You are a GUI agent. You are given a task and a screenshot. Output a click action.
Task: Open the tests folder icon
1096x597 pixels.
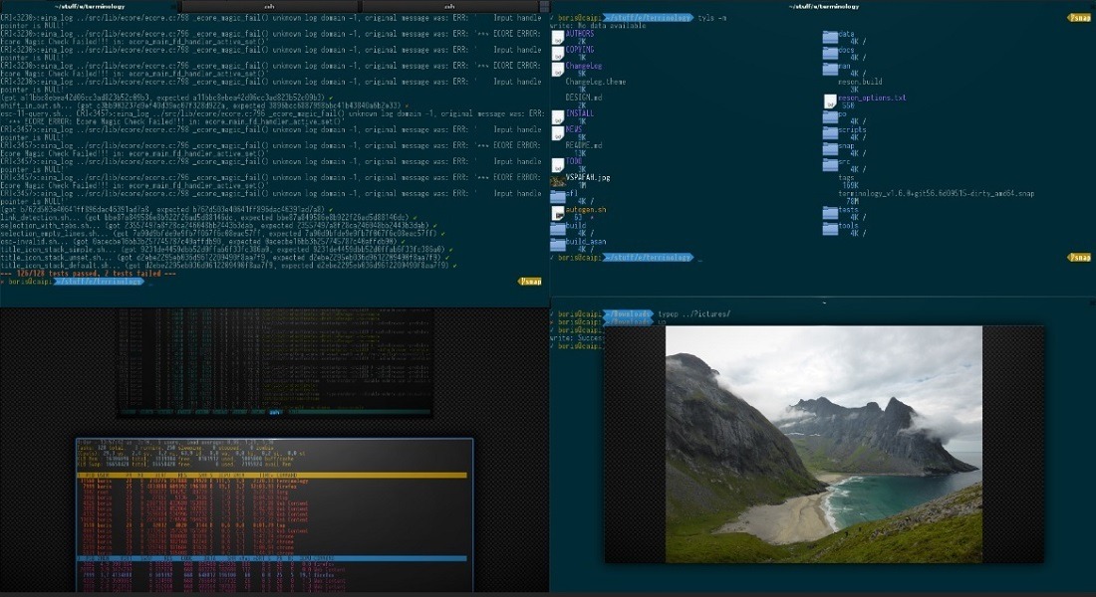pyautogui.click(x=829, y=214)
